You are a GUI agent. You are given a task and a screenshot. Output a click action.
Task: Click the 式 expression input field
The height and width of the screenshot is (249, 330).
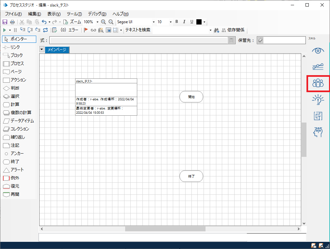[131, 40]
